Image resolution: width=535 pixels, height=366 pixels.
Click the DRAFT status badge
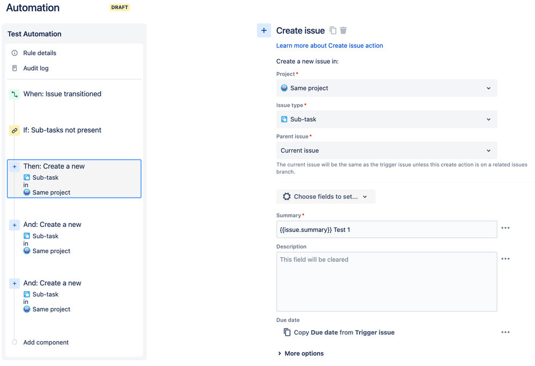click(x=119, y=7)
